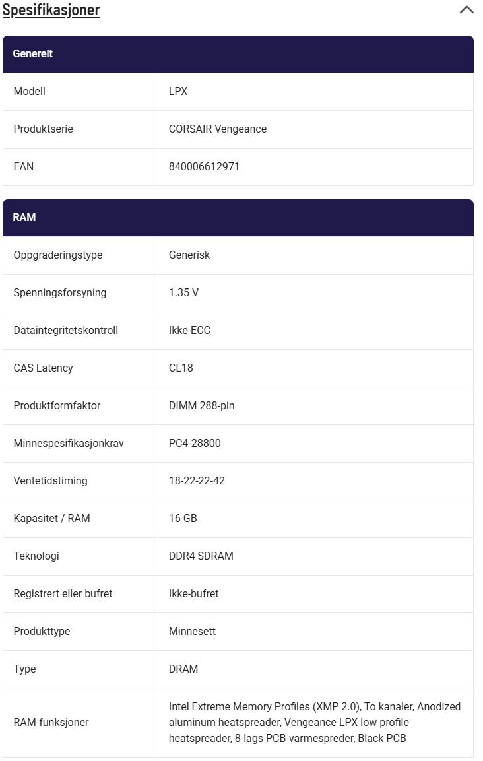Viewport: 483px width, 761px height.
Task: Click the Modell row label
Action: (x=30, y=92)
